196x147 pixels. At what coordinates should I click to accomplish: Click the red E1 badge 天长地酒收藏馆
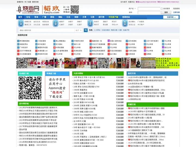(18, 54)
